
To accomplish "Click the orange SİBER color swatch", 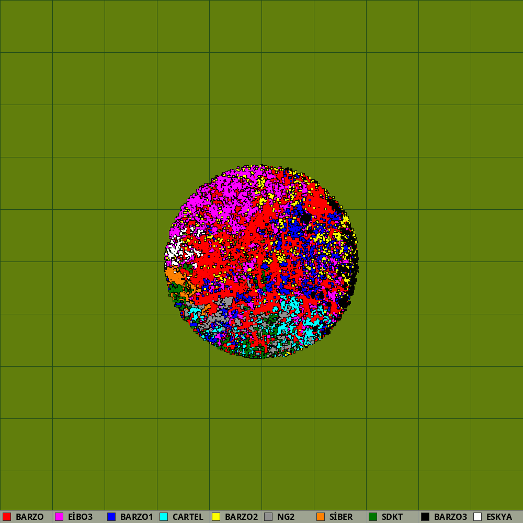I will pyautogui.click(x=321, y=517).
